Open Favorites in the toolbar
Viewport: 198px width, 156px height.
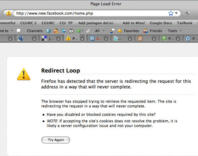pyautogui.click(x=128, y=31)
